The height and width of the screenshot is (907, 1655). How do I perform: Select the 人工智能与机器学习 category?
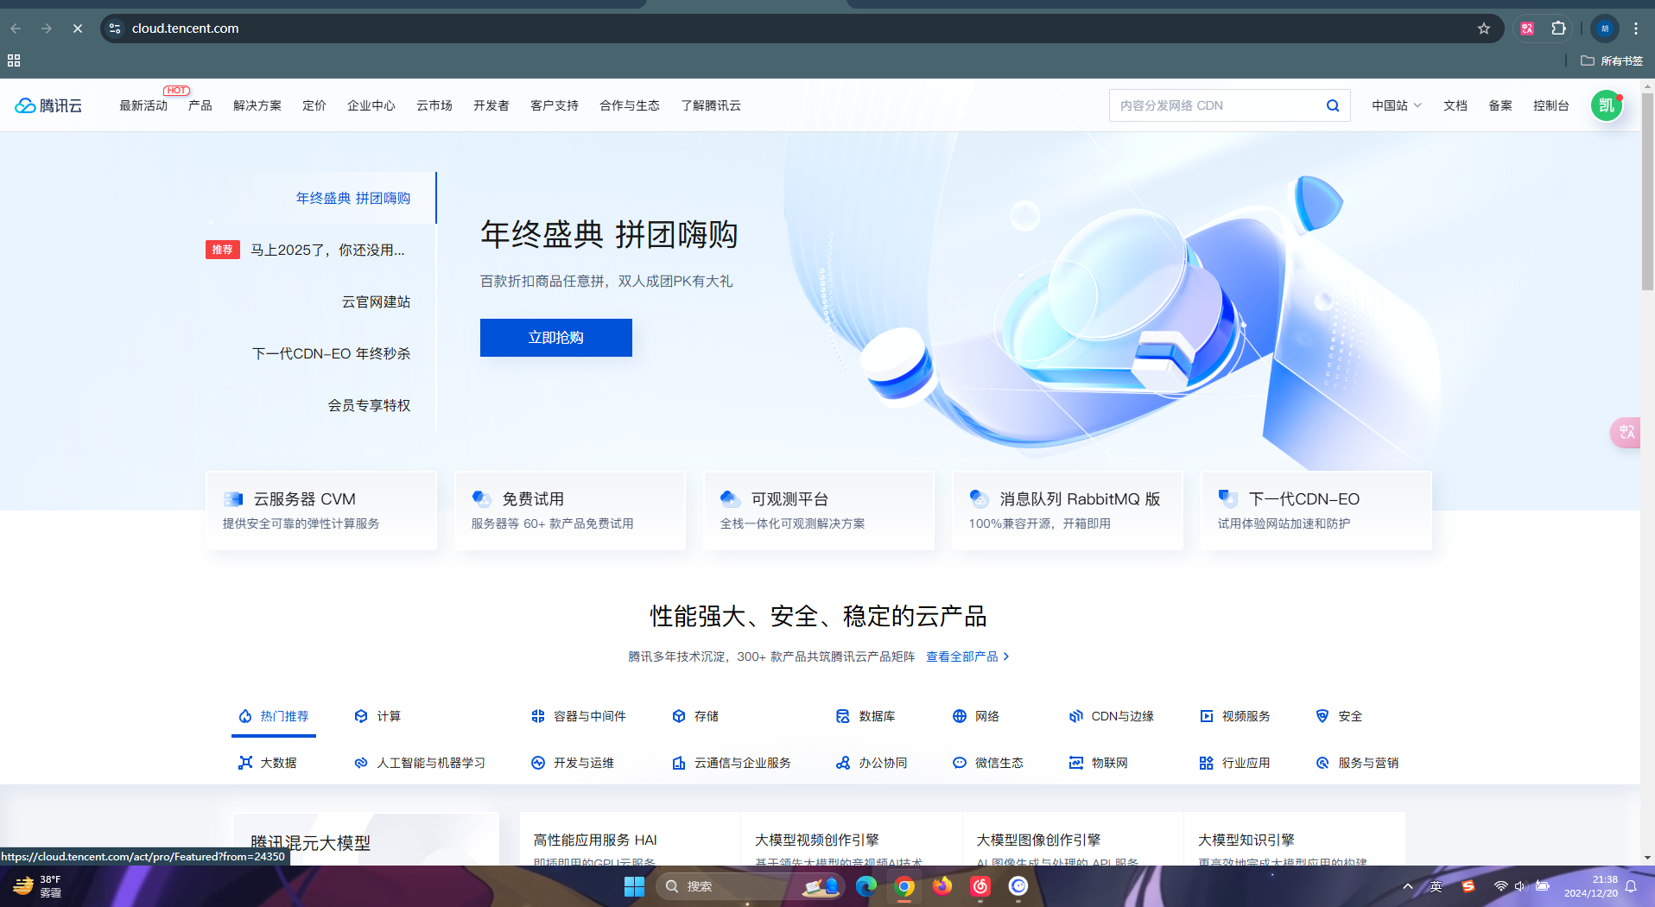pos(420,763)
